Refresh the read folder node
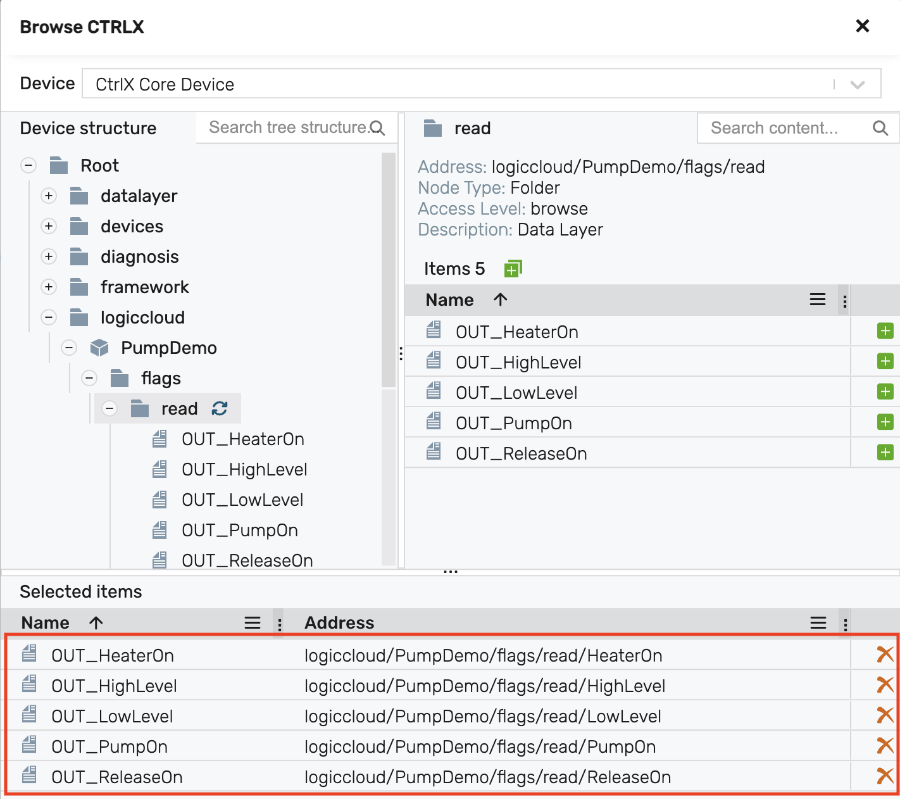 pyautogui.click(x=220, y=409)
